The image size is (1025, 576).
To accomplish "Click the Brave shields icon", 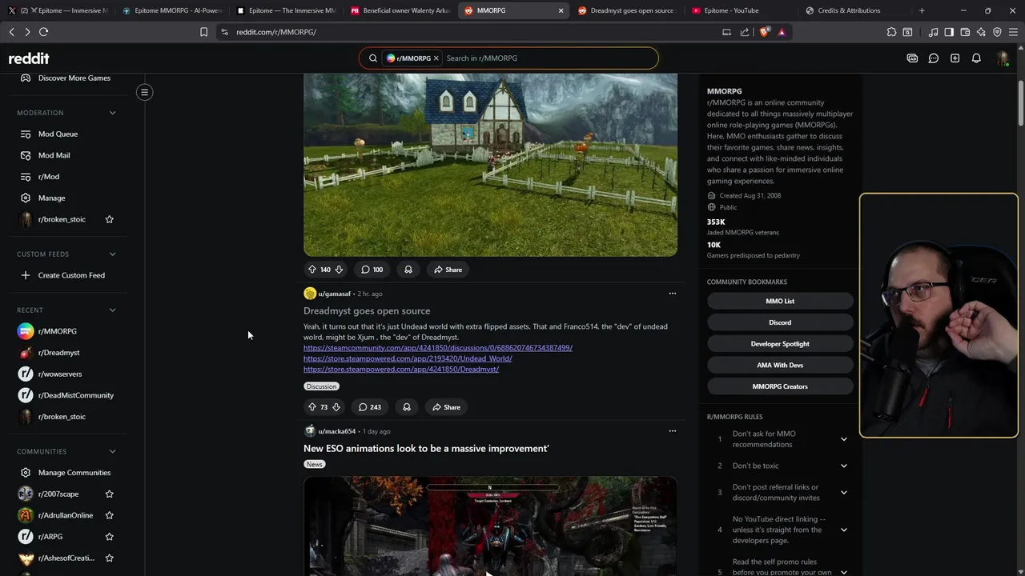I will click(x=765, y=32).
